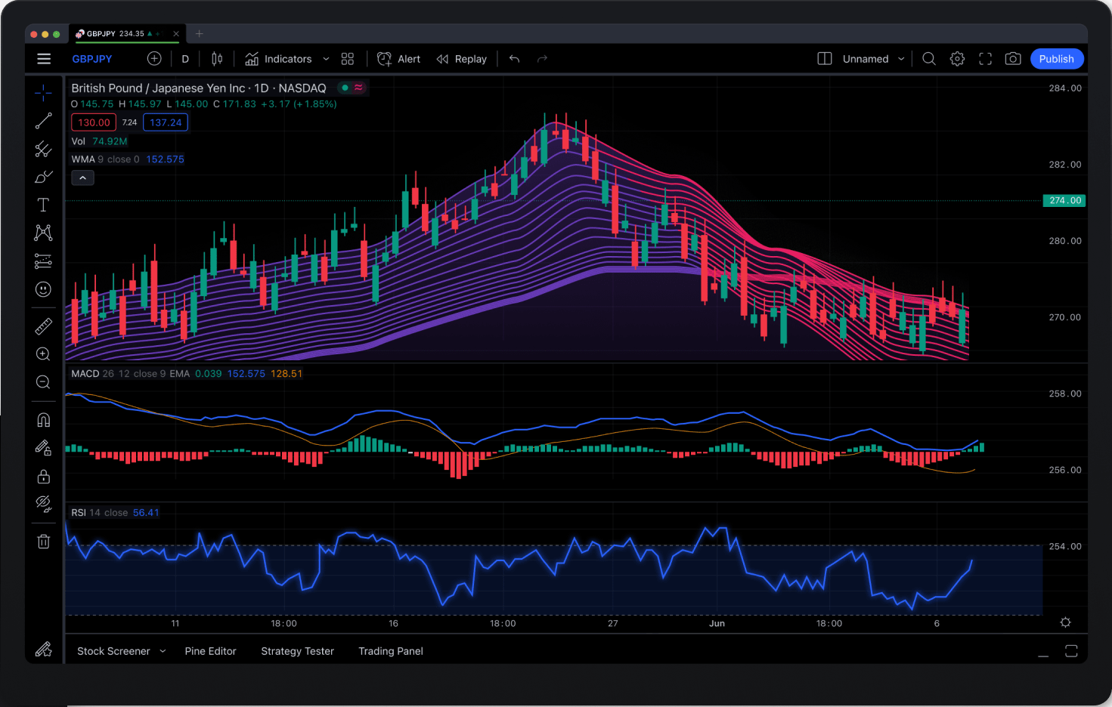Screen dimensions: 1112x707
Task: Expand the Unnamed layout dropdown
Action: tap(901, 59)
